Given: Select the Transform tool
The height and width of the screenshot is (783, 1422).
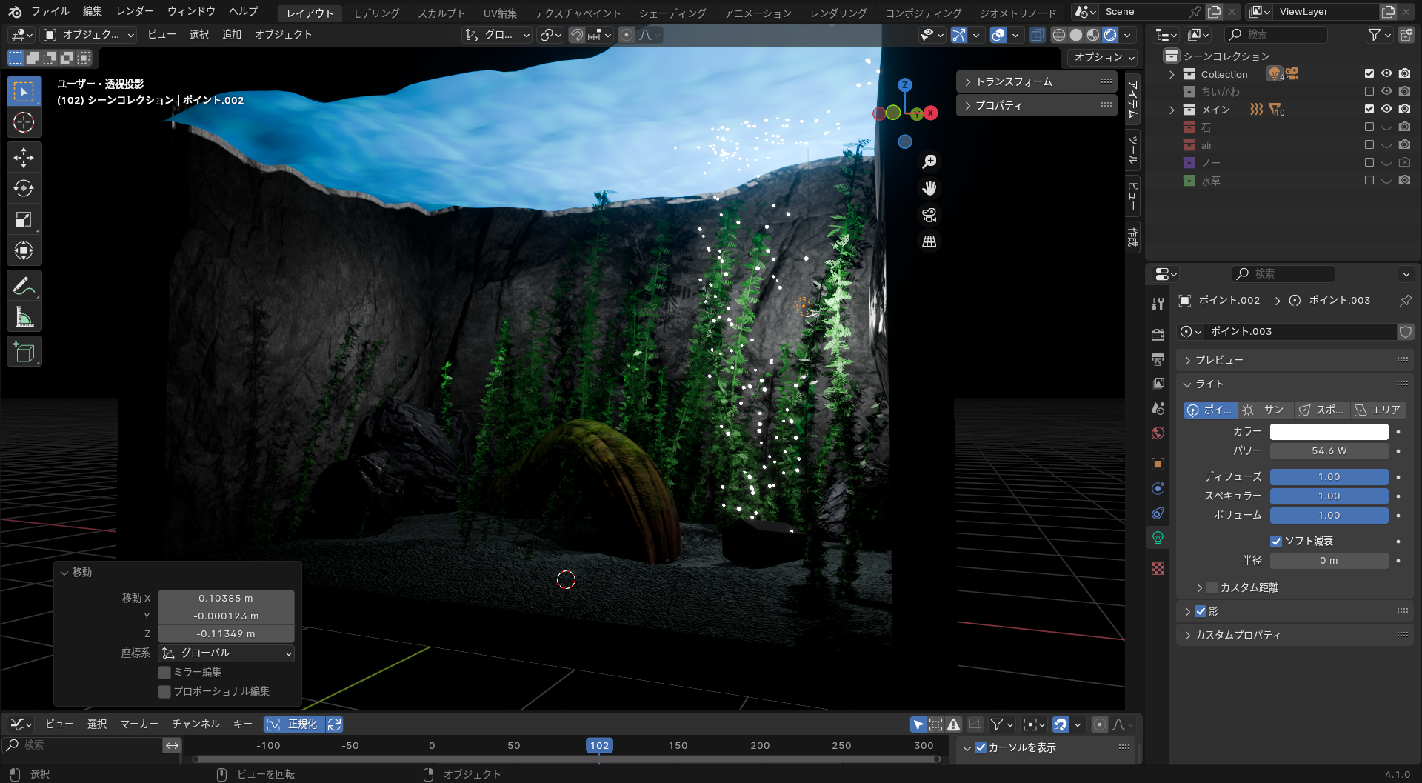Looking at the screenshot, I should [24, 250].
